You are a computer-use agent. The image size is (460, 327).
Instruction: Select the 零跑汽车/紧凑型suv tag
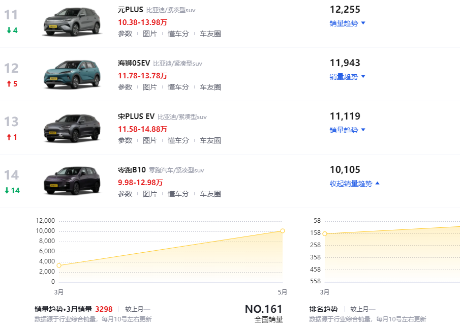pyautogui.click(x=176, y=170)
